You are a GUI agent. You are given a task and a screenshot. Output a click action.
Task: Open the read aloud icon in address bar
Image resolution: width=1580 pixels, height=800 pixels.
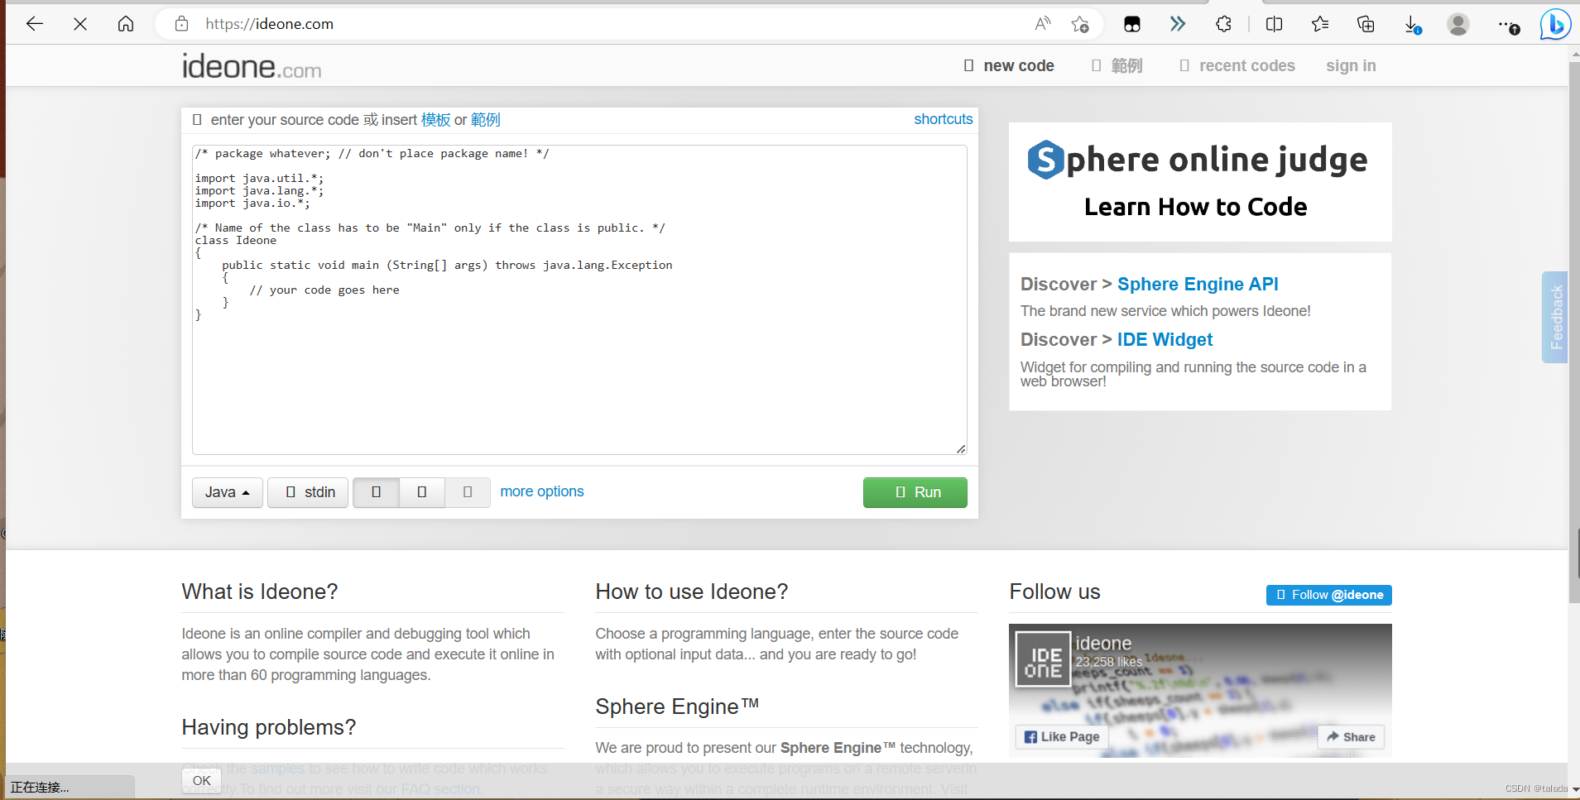[1043, 24]
